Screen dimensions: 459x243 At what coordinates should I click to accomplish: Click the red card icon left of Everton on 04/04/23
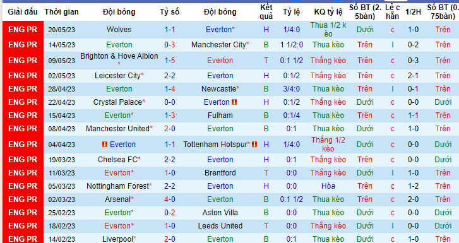point(105,145)
